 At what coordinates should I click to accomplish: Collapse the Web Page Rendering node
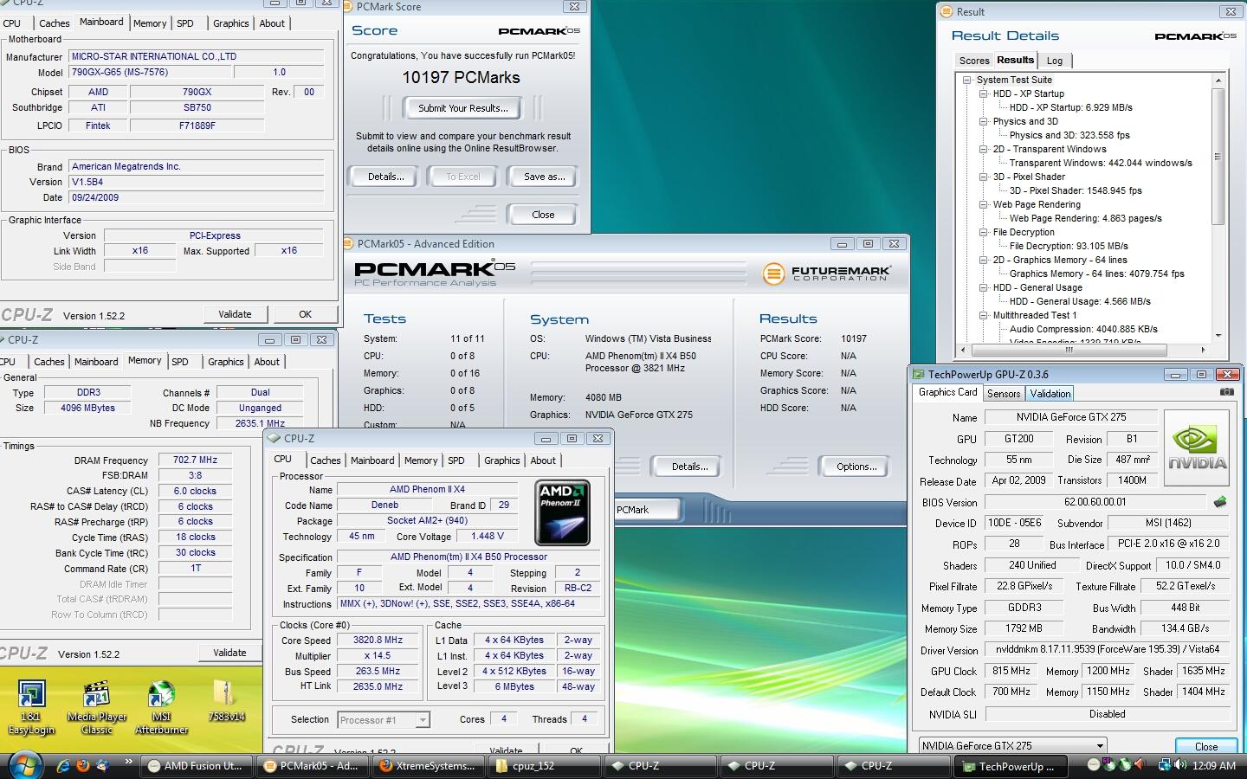(983, 204)
